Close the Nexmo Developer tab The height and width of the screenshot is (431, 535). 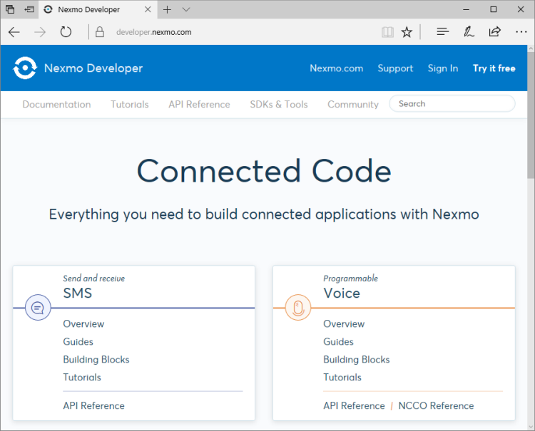pos(148,9)
